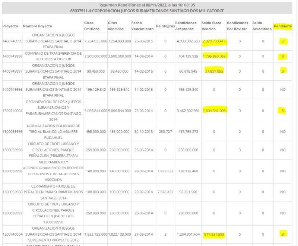Click the highlighted value 37.831.055
This screenshot has height=246, width=298.
coord(214,71)
